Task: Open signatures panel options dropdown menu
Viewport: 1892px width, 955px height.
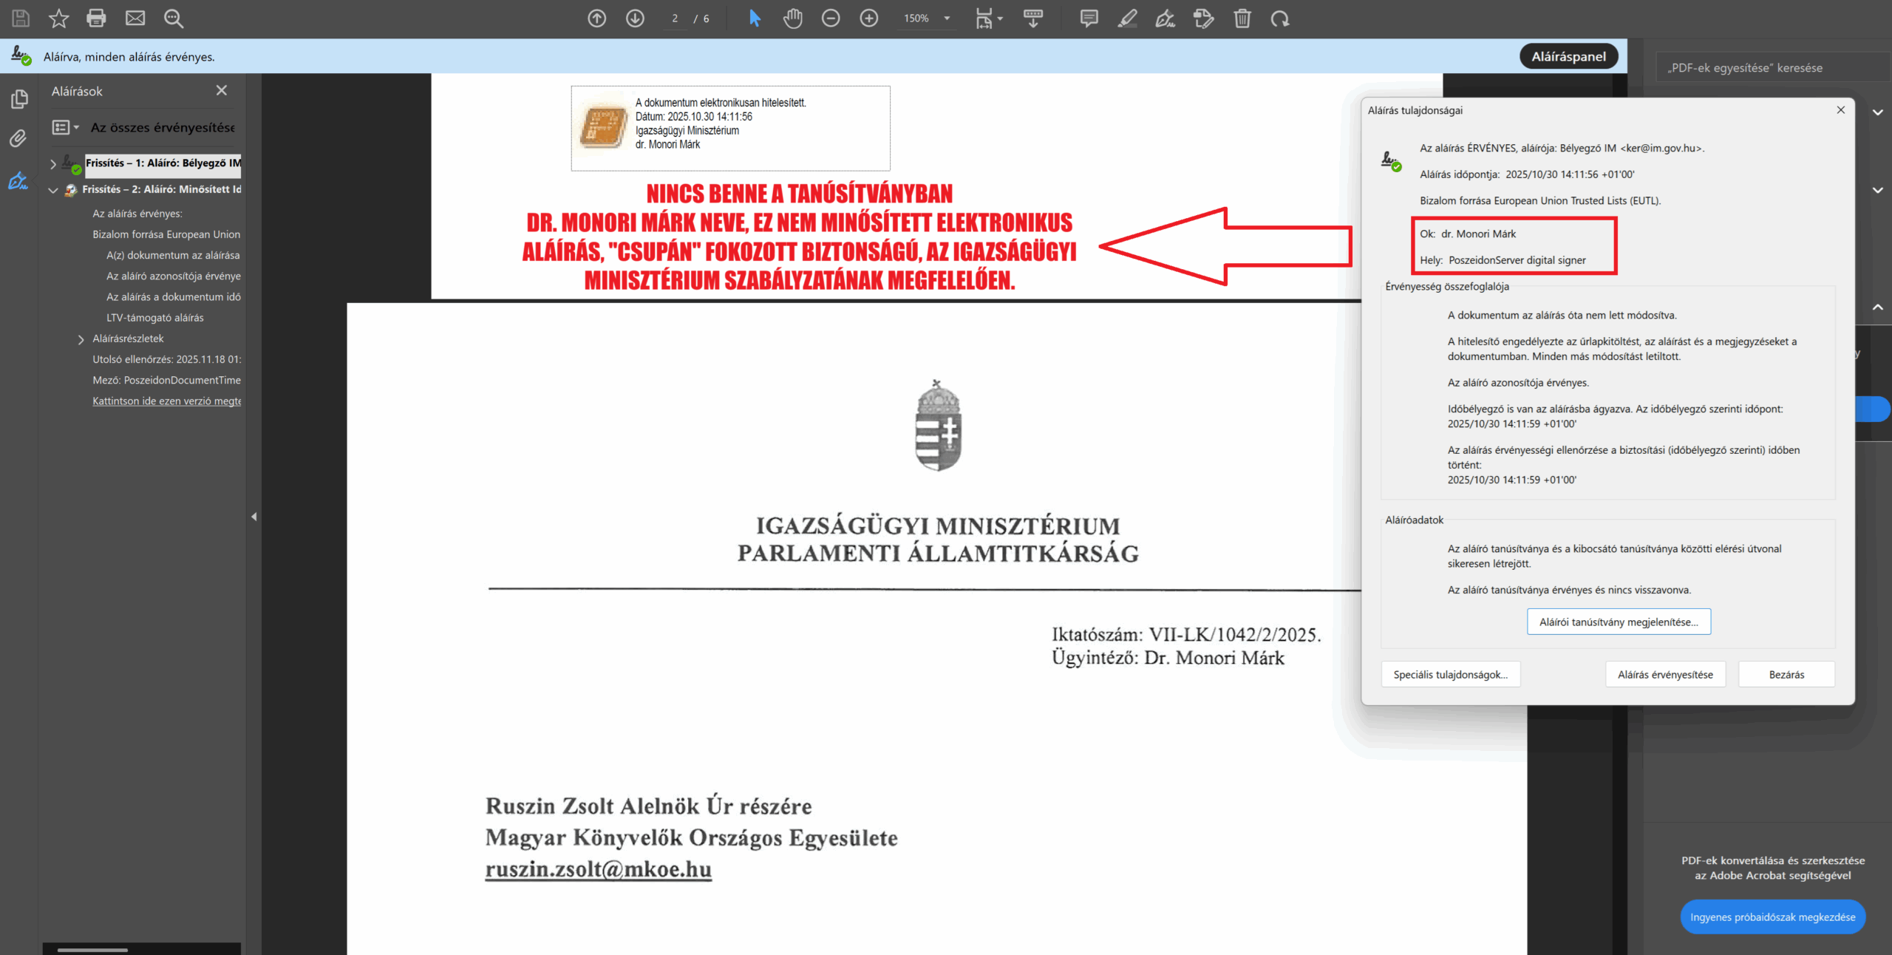Action: (66, 127)
